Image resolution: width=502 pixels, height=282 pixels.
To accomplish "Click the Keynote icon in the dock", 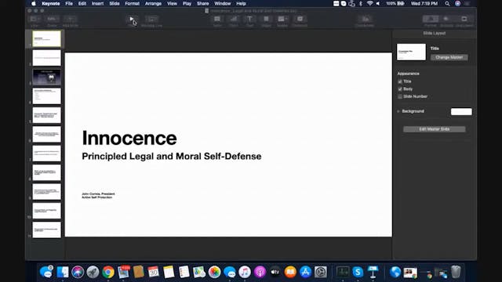I will tap(373, 272).
